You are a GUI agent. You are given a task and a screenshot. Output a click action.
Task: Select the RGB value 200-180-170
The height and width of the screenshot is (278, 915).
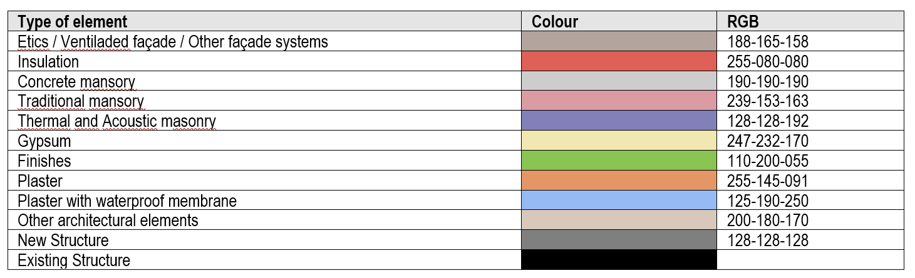pyautogui.click(x=768, y=221)
